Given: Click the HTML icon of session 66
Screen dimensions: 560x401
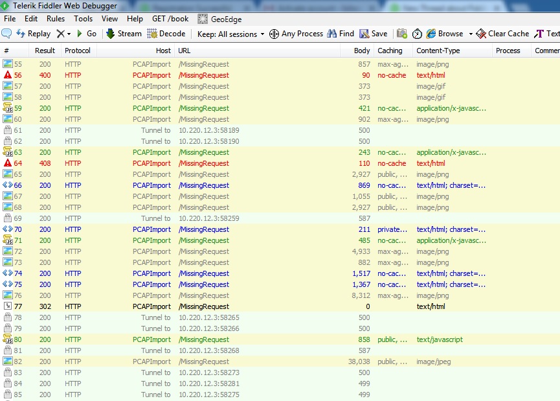Looking at the screenshot, I should click(x=8, y=185).
